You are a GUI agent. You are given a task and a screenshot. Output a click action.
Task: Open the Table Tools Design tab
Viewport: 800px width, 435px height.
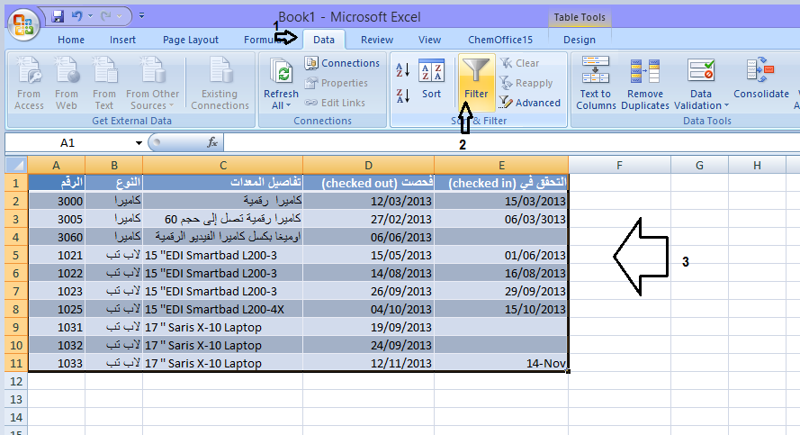580,40
